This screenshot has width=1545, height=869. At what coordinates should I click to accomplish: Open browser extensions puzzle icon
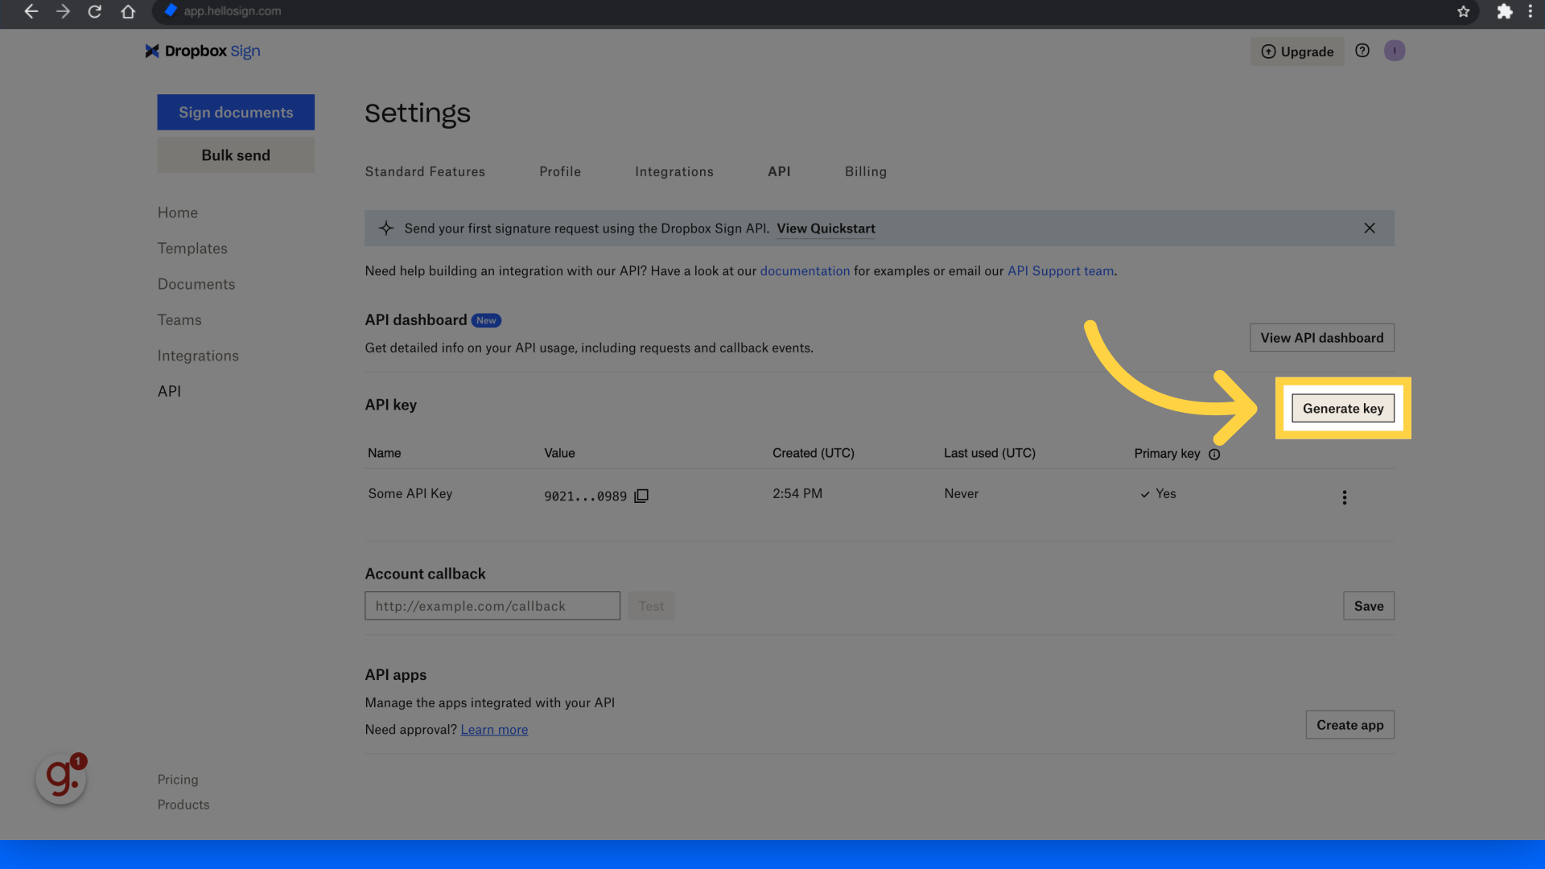1504,11
